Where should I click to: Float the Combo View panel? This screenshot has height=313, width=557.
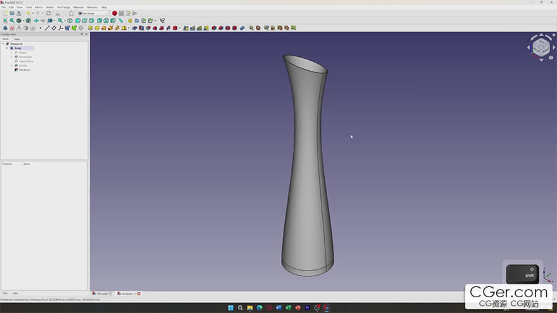pos(82,34)
